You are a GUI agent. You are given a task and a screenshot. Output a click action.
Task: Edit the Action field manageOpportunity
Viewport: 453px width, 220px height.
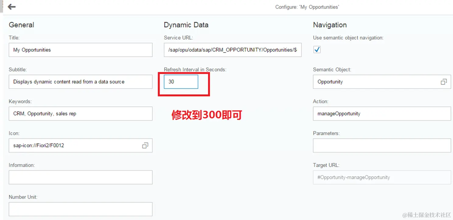point(382,113)
